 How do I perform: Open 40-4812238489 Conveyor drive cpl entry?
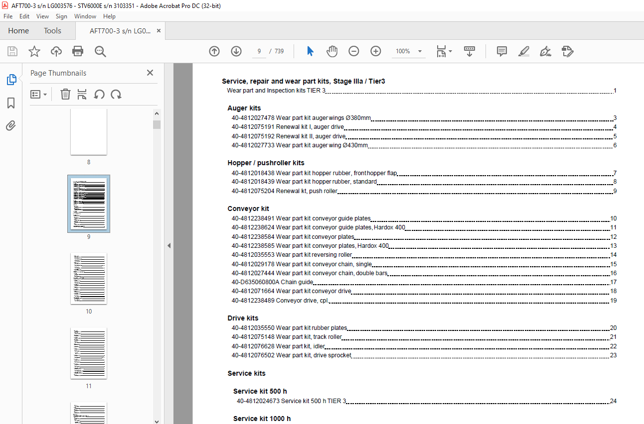[424, 301]
